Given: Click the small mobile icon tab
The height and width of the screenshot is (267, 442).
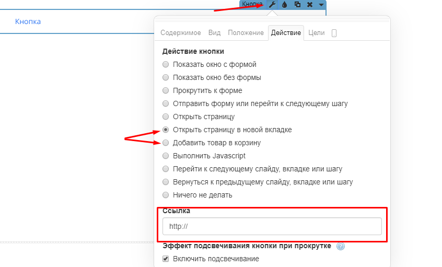Looking at the screenshot, I should click(334, 33).
